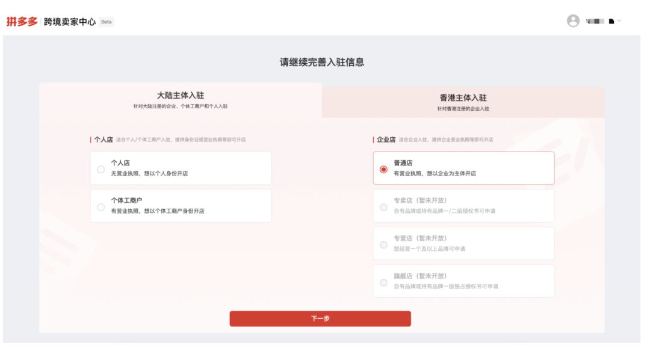Click the 企业店 section heading
Image resolution: width=650 pixels, height=353 pixels.
tap(386, 140)
